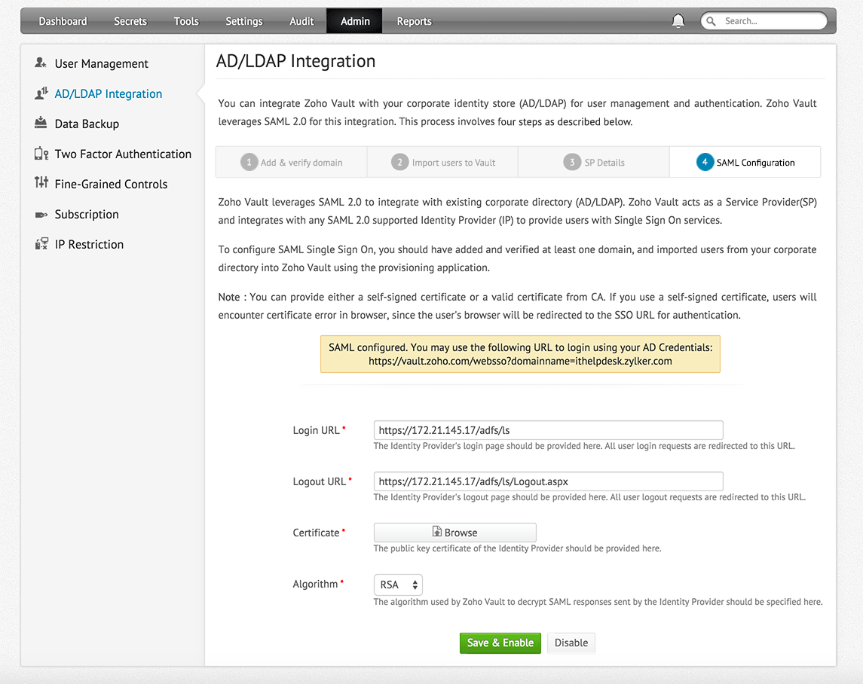Open the Reports menu tab

[414, 21]
